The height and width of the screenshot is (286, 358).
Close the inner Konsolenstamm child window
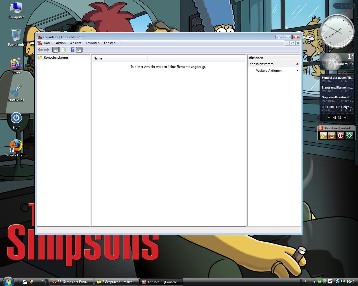[x=298, y=43]
